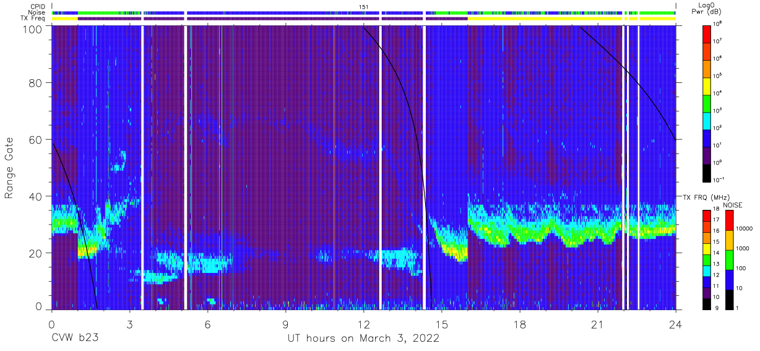
Task: Pick the cyan band of the Lag0 power colorbar
Action: tap(708, 120)
